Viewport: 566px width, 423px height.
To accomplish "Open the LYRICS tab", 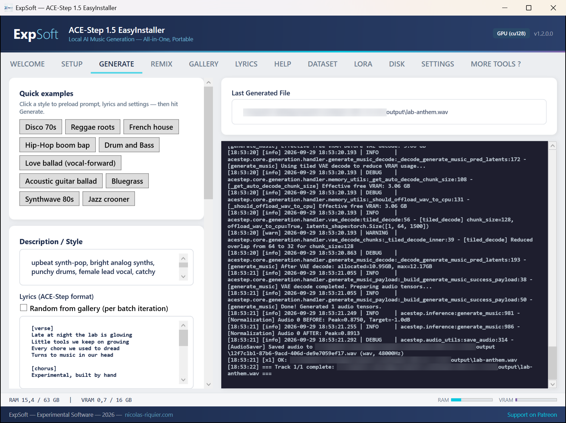I will coord(246,64).
